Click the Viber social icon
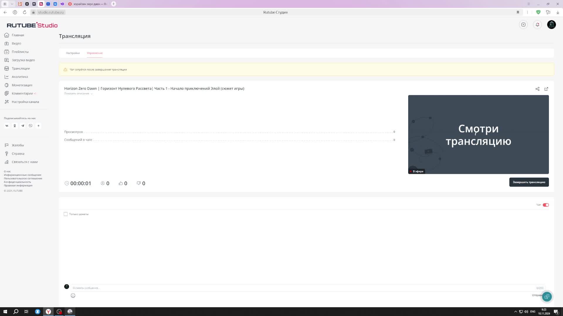This screenshot has height=316, width=563. (30, 126)
